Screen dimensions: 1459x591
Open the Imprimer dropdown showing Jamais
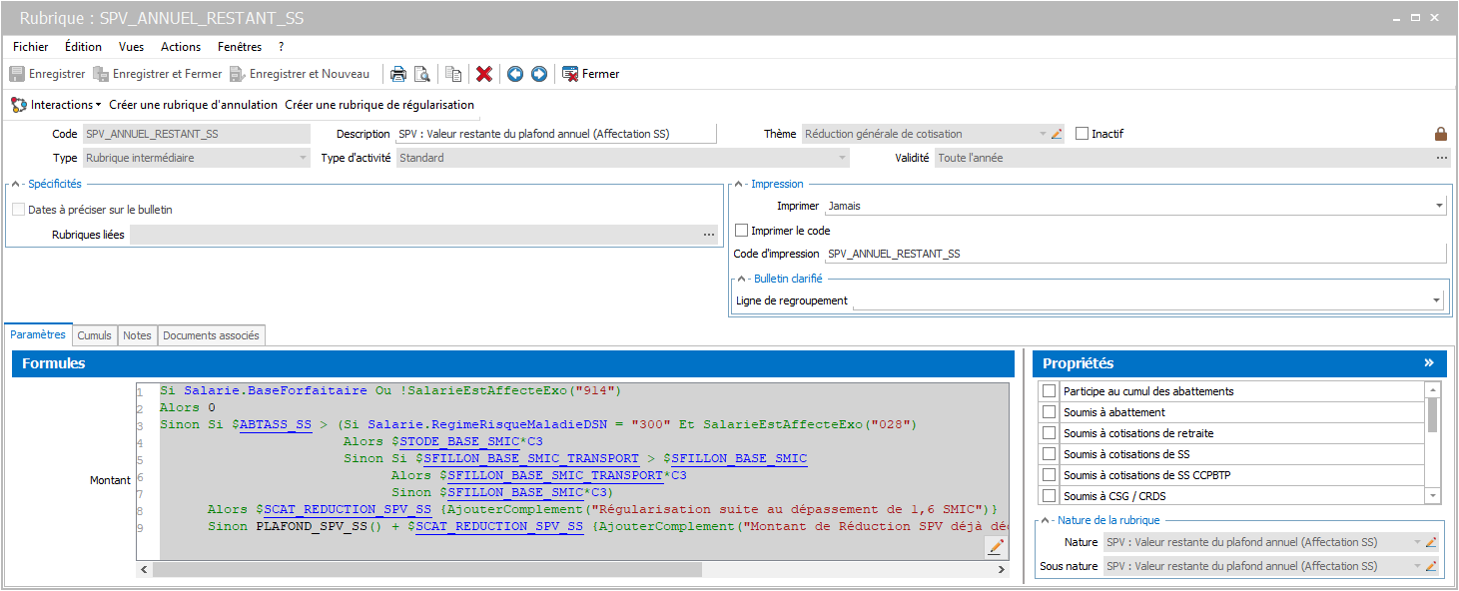click(x=1439, y=206)
